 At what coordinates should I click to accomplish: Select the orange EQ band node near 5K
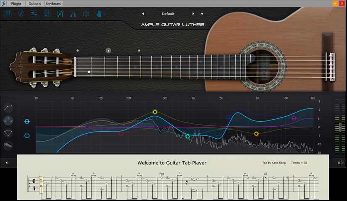click(256, 134)
